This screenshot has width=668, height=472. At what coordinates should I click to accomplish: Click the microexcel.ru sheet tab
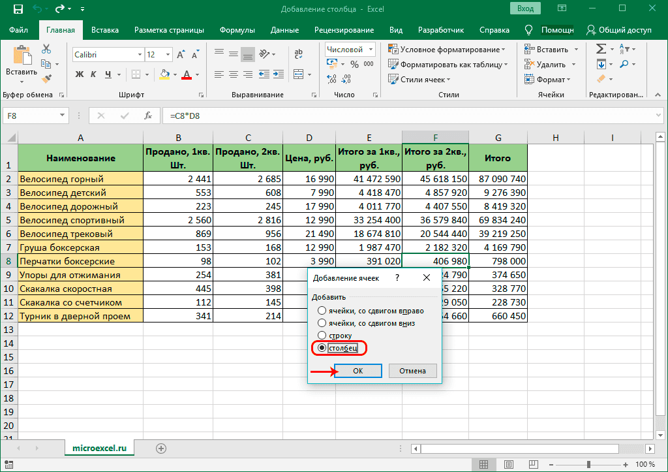point(99,448)
